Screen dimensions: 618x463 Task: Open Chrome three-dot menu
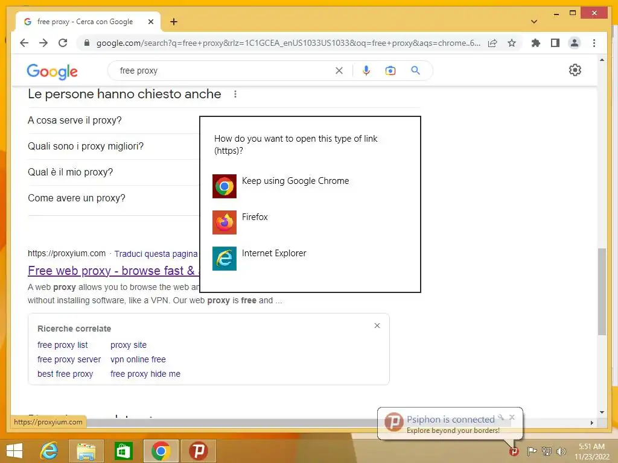pos(594,43)
